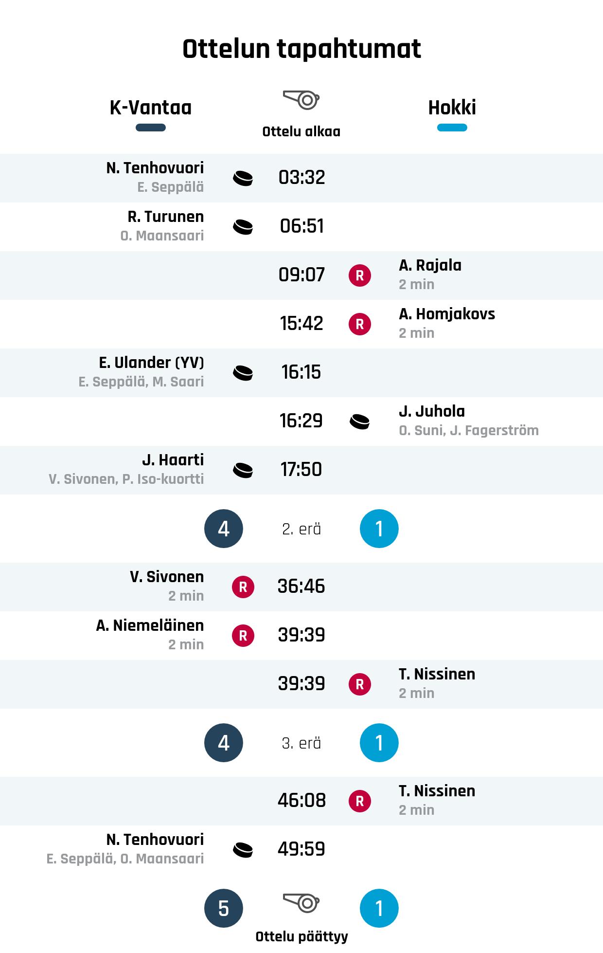The width and height of the screenshot is (603, 953).
Task: Click the puck icon at 49:59
Action: tap(243, 850)
